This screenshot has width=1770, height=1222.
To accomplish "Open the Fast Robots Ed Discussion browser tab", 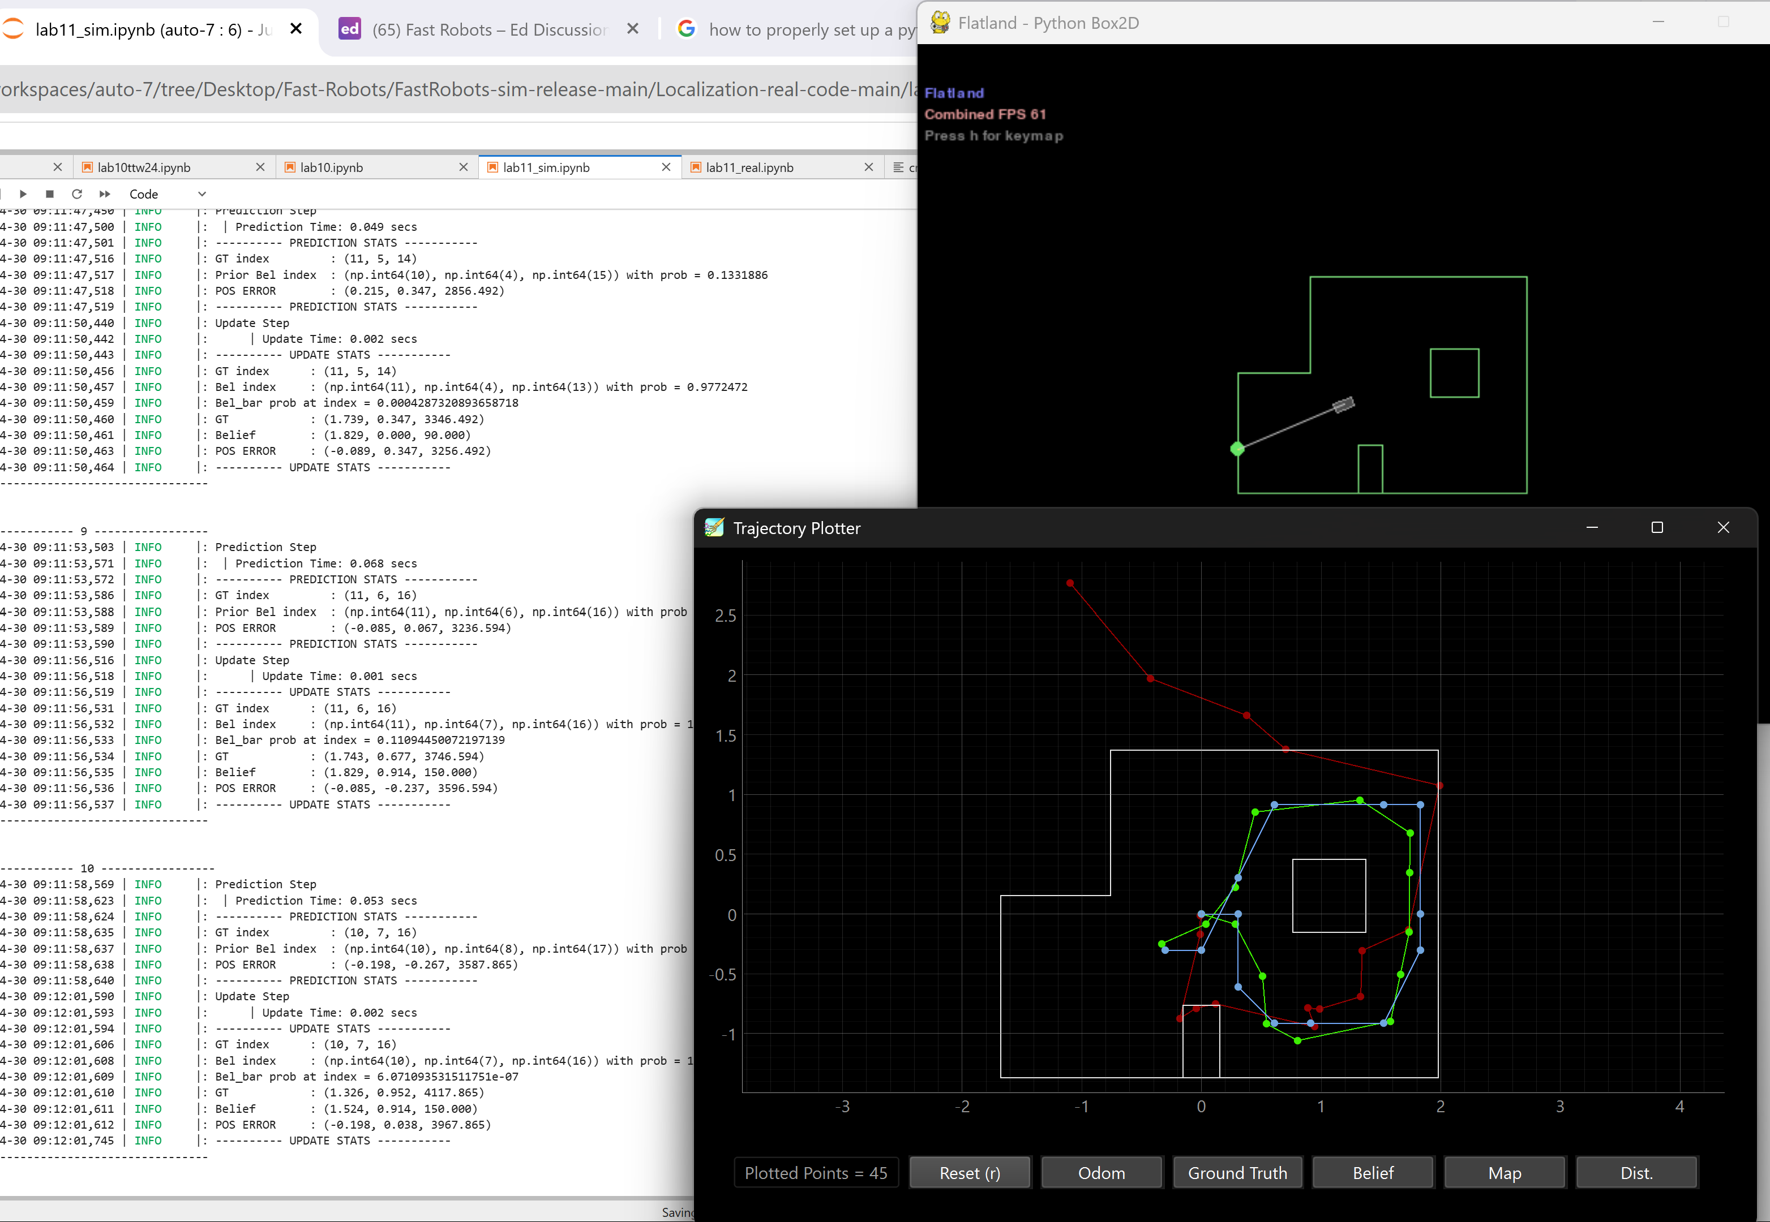I will click(490, 29).
